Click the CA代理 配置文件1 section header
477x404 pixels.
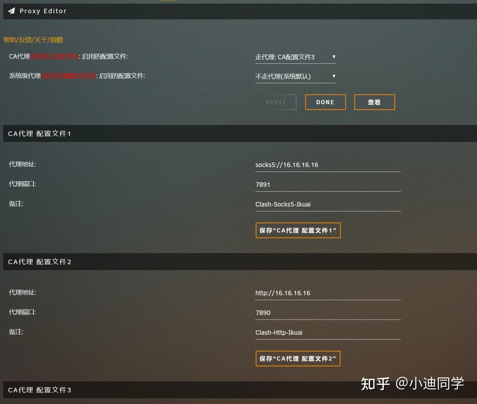pos(240,134)
